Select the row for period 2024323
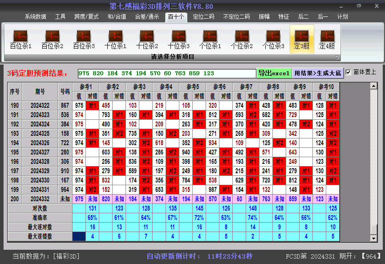This screenshot has width=385, height=264. (x=173, y=115)
